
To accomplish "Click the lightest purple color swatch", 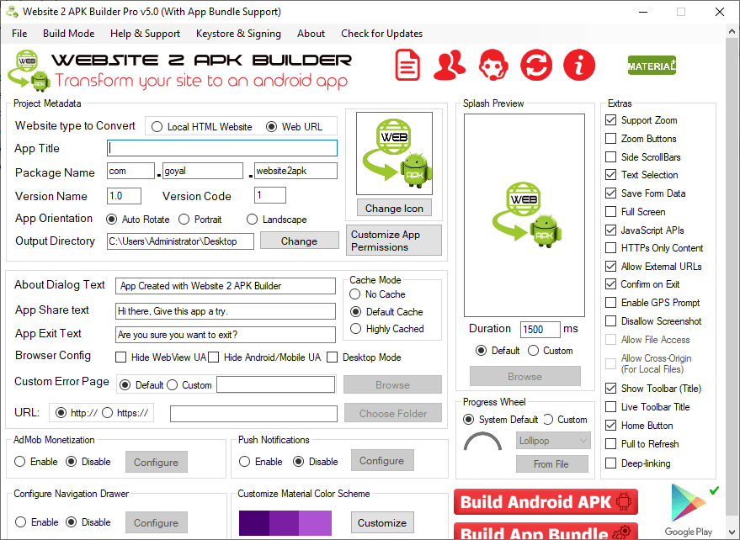I will (315, 523).
